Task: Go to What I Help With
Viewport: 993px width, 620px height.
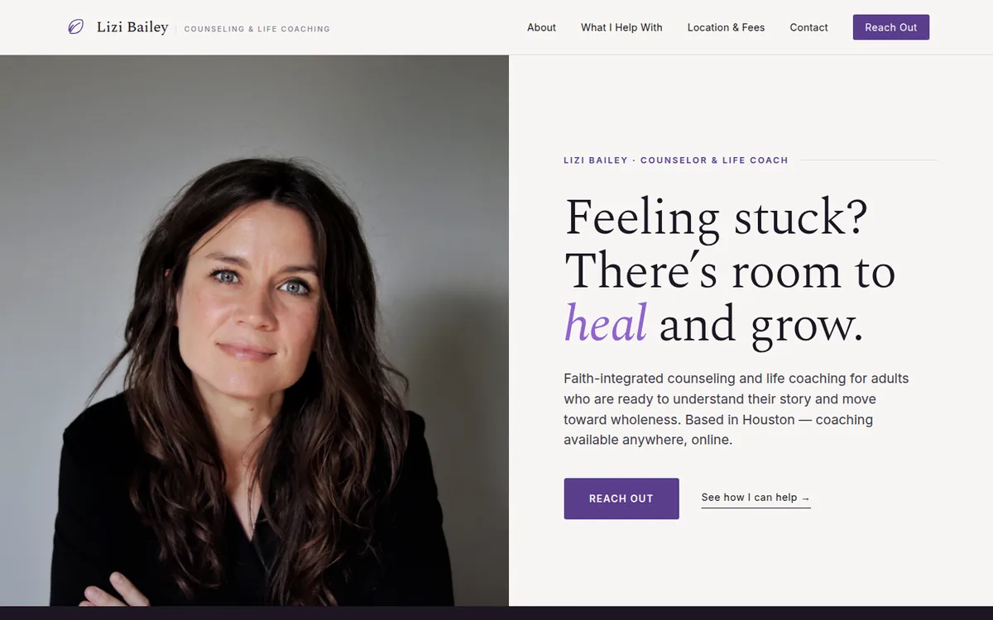Action: 621,27
